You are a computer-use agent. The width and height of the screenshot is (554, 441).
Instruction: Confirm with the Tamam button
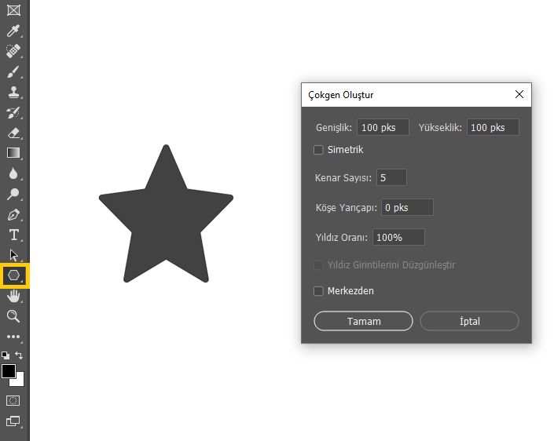[363, 321]
